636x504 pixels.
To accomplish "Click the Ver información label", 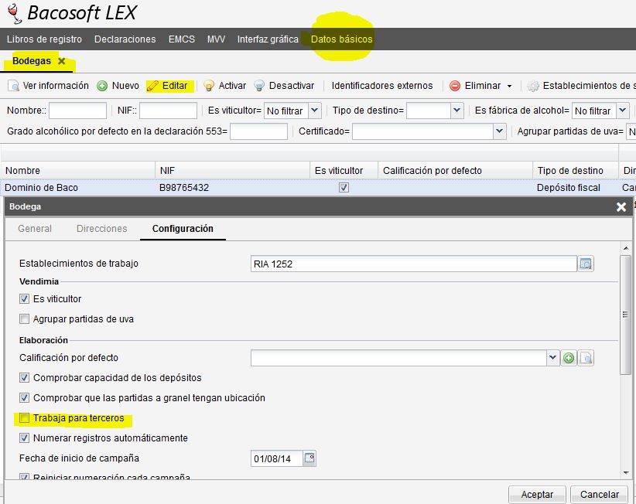I will tap(56, 86).
